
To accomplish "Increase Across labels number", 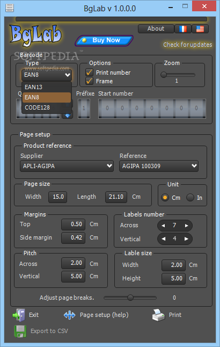I will [186, 226].
